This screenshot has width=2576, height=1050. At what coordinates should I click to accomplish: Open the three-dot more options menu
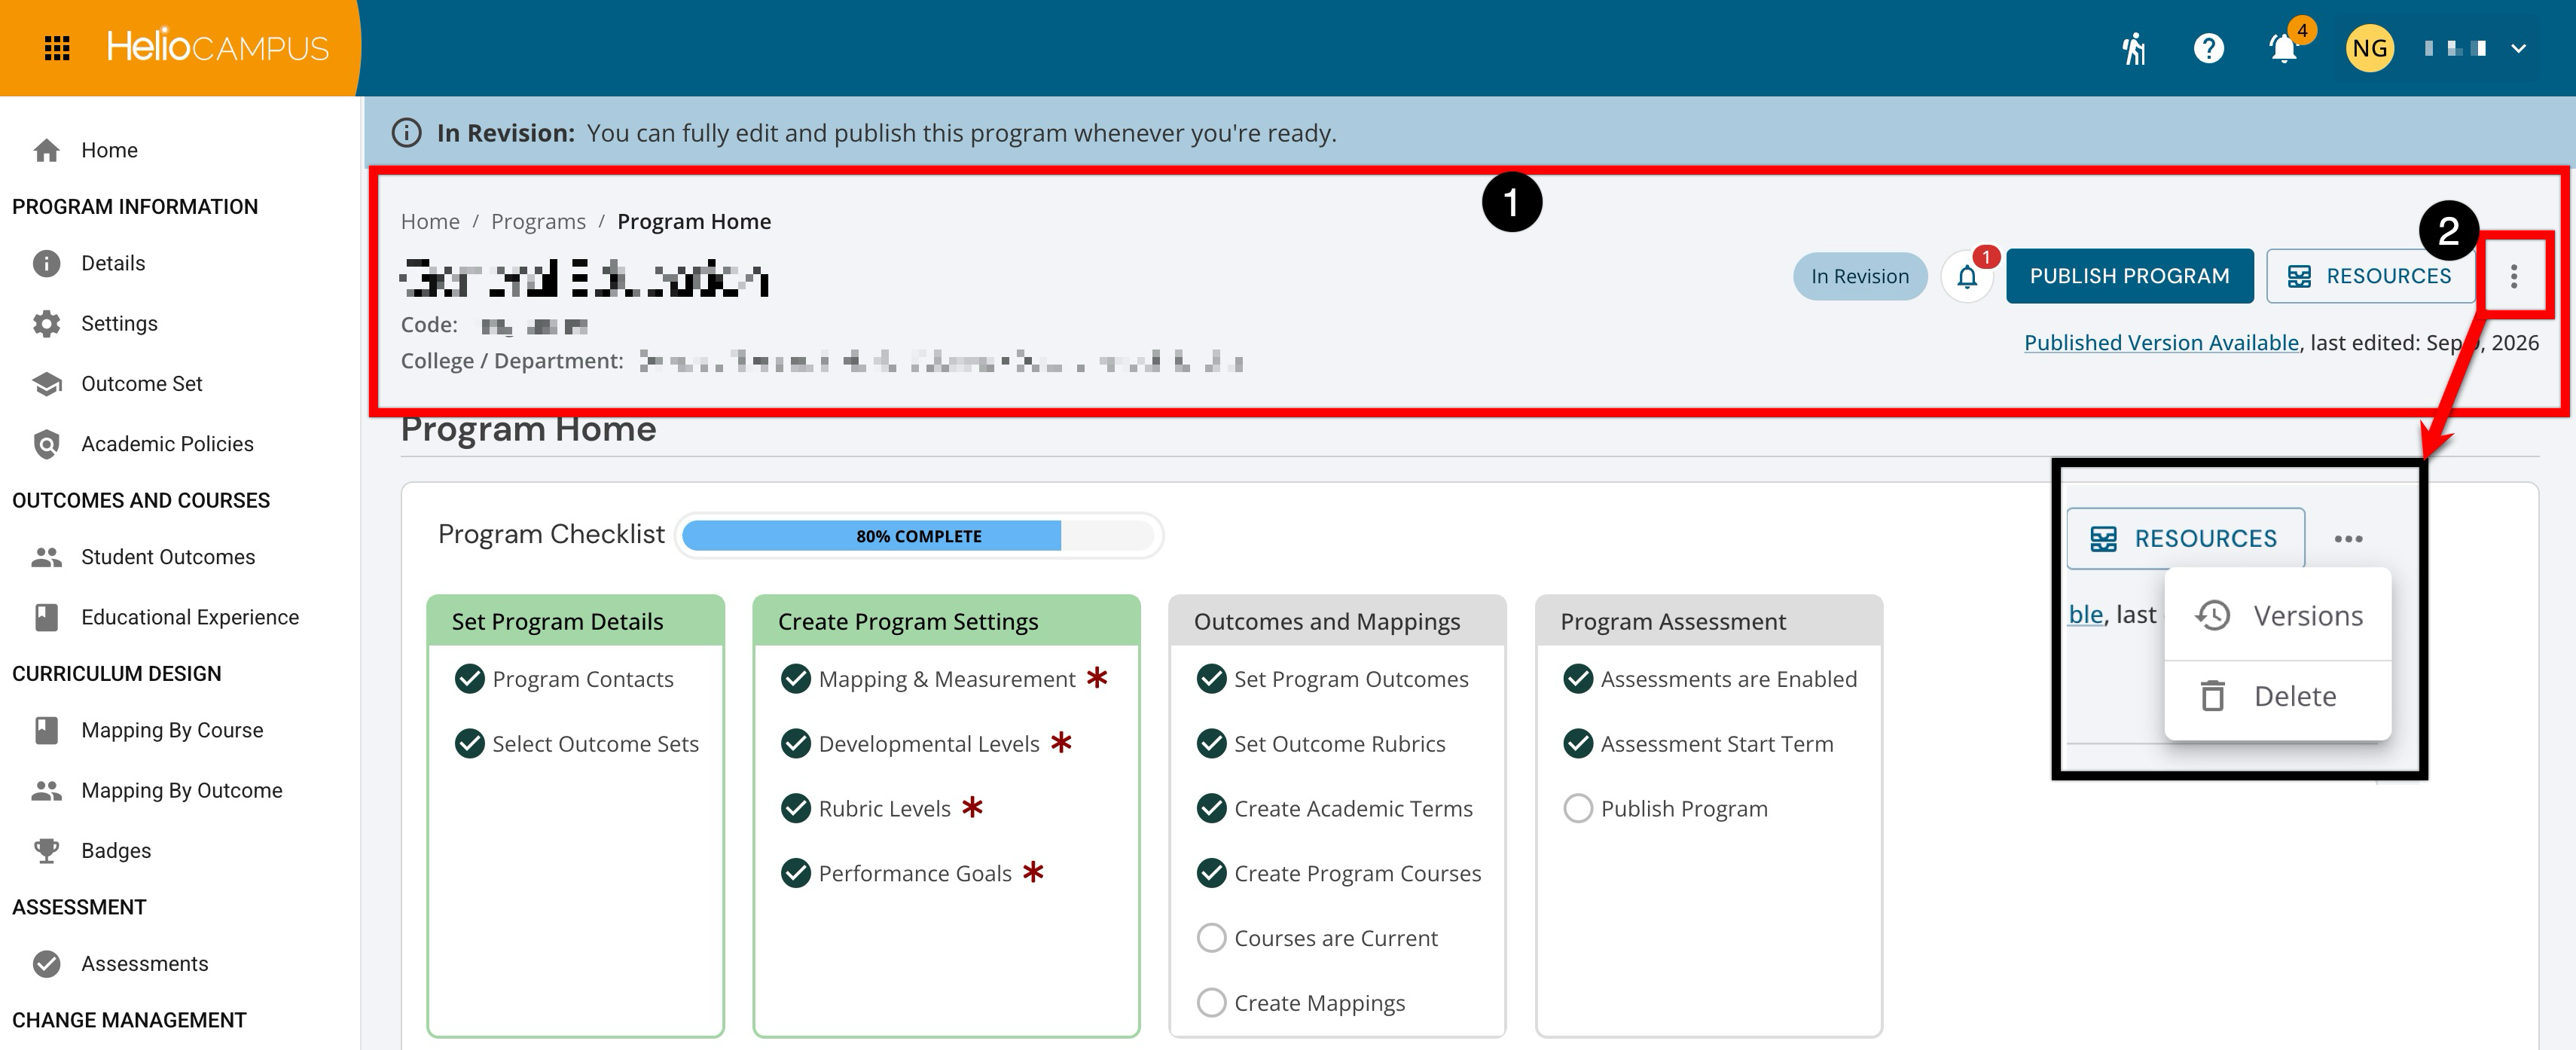tap(2513, 276)
